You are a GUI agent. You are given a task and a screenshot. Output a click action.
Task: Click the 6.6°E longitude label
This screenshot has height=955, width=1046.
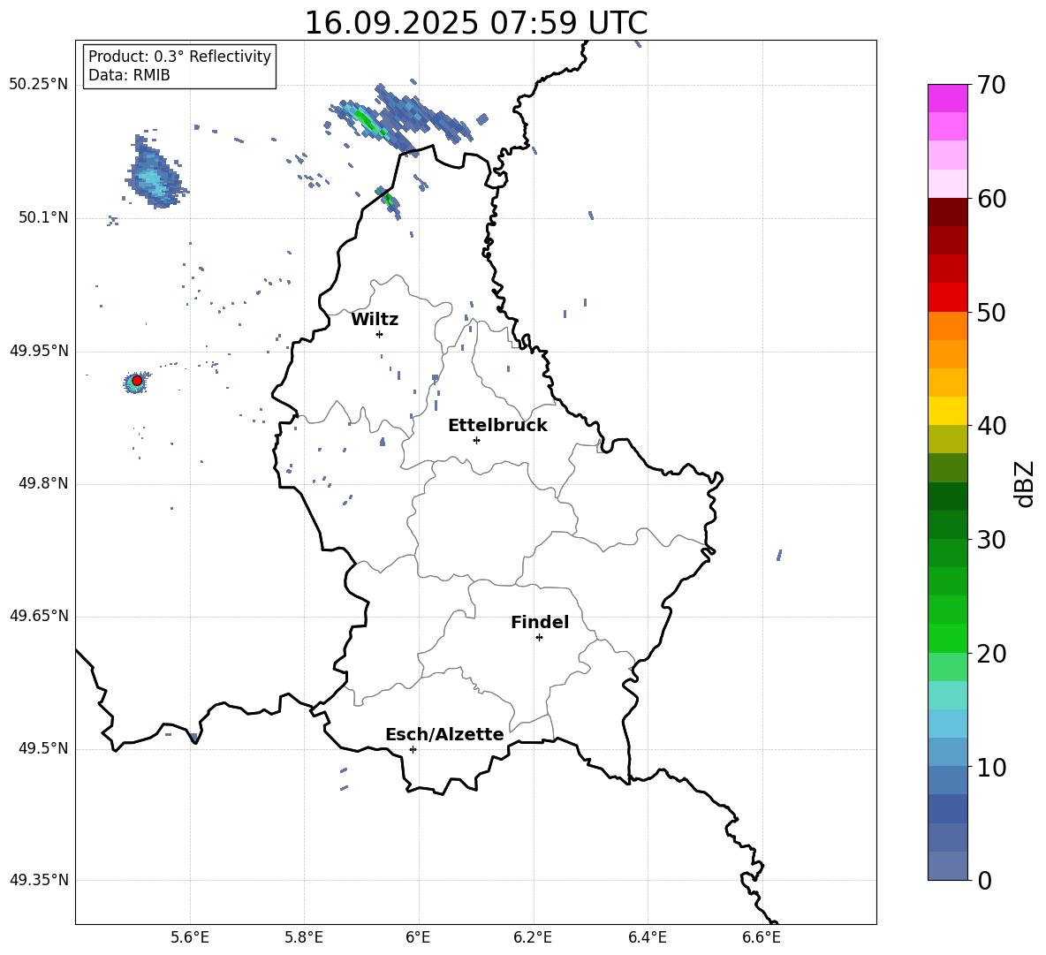762,937
